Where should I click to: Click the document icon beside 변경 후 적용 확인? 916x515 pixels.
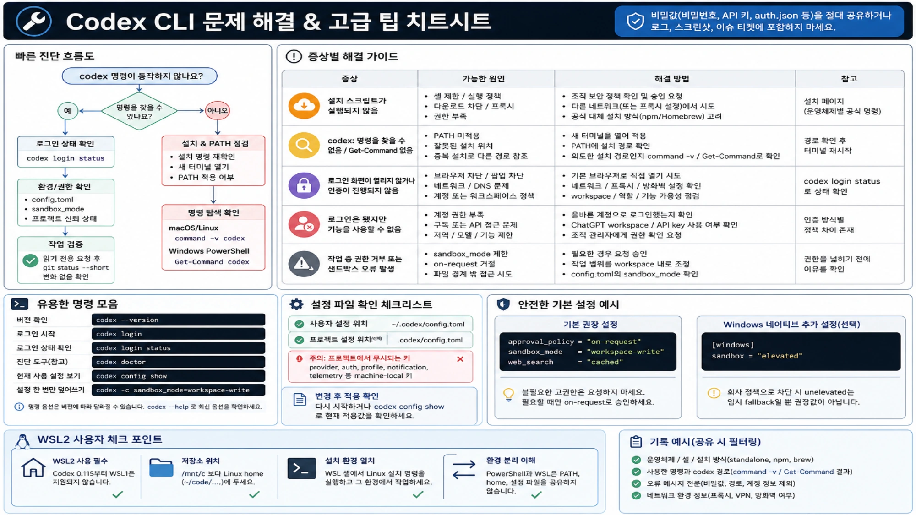pyautogui.click(x=300, y=400)
